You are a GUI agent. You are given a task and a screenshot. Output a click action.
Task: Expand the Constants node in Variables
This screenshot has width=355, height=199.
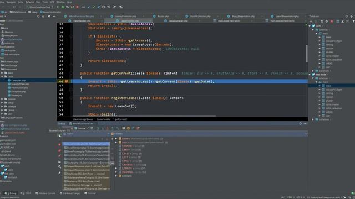point(116,176)
